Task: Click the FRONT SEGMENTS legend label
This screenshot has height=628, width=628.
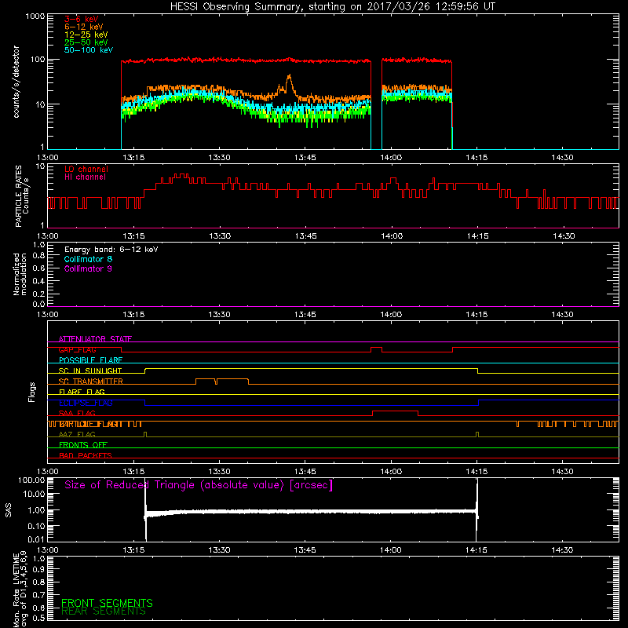Action: (x=107, y=603)
